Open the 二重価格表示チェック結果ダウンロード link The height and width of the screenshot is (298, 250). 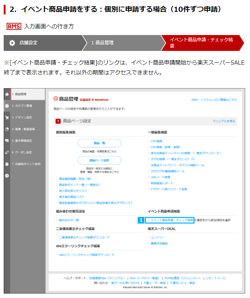point(84,238)
